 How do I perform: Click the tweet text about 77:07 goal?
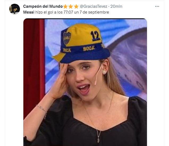(x=66, y=12)
